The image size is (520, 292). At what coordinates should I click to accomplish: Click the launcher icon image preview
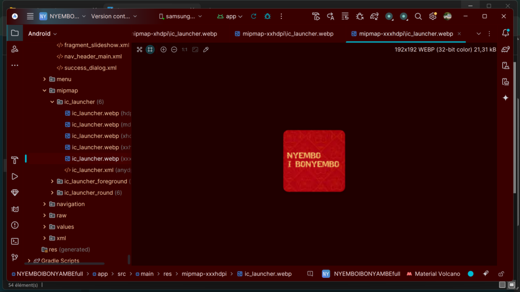tap(314, 161)
